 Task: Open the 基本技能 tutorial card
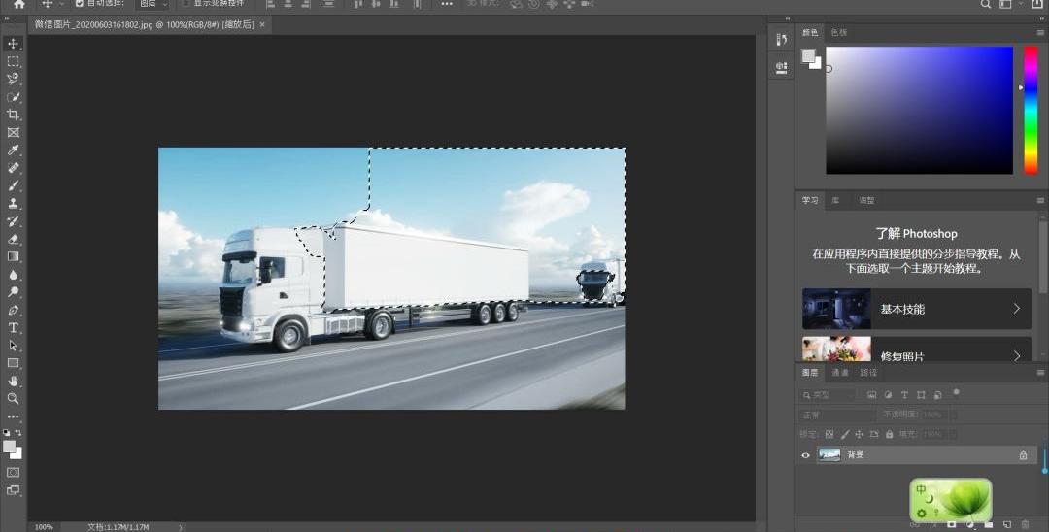(x=917, y=309)
